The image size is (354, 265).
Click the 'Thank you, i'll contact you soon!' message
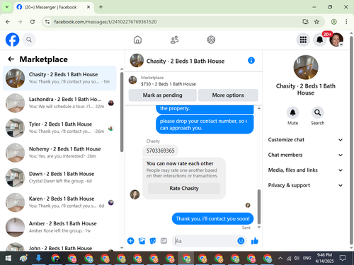(x=212, y=218)
